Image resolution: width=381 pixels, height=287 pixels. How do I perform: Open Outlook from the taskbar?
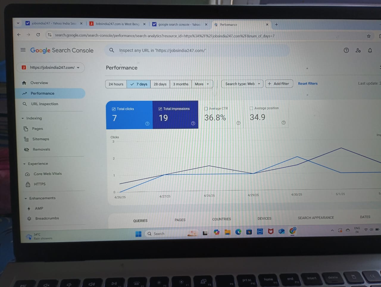(x=281, y=231)
